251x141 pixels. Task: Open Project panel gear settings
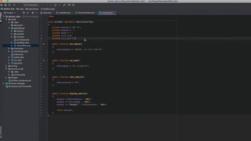pyautogui.click(x=33, y=13)
